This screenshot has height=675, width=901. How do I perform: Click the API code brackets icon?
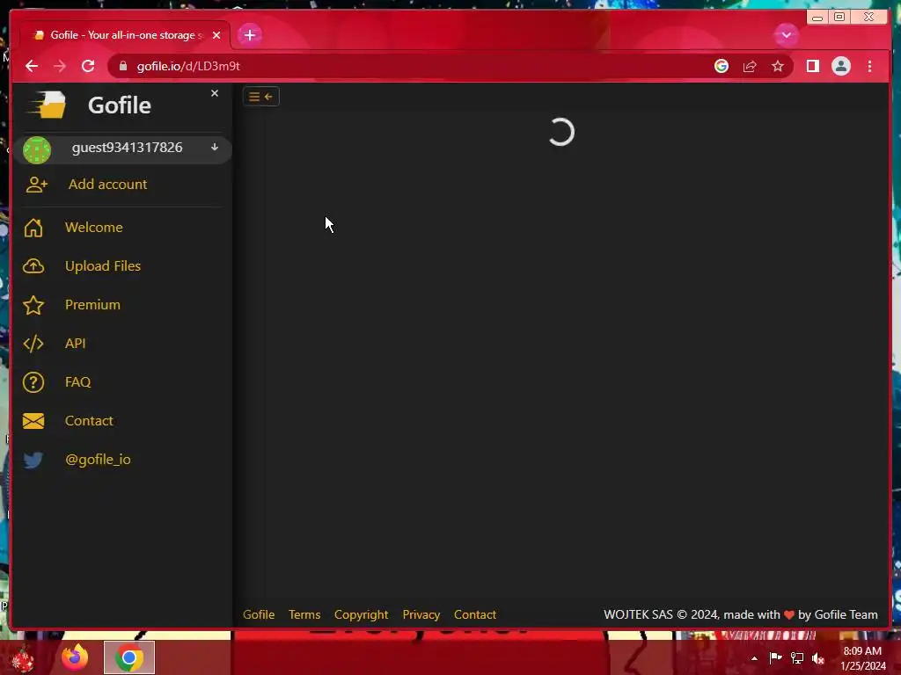33,344
